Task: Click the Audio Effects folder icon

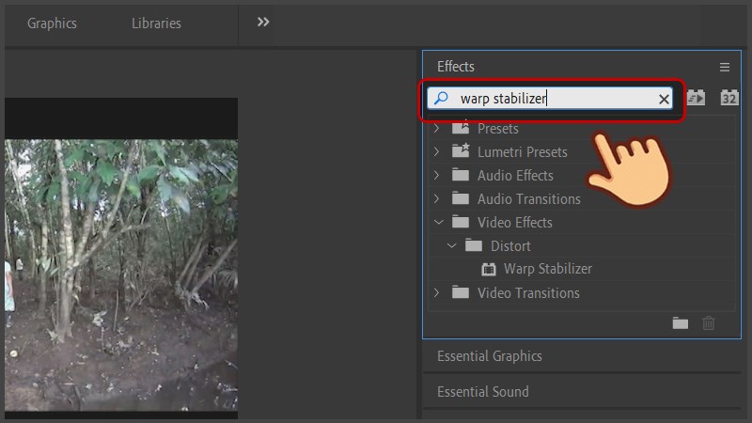Action: (x=461, y=175)
